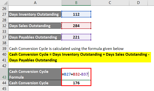
Task: Click text 'Cash Conversion Cycle is calculated using'
Action: [45, 49]
